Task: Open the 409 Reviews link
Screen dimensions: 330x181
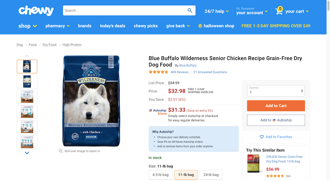Action: point(180,72)
